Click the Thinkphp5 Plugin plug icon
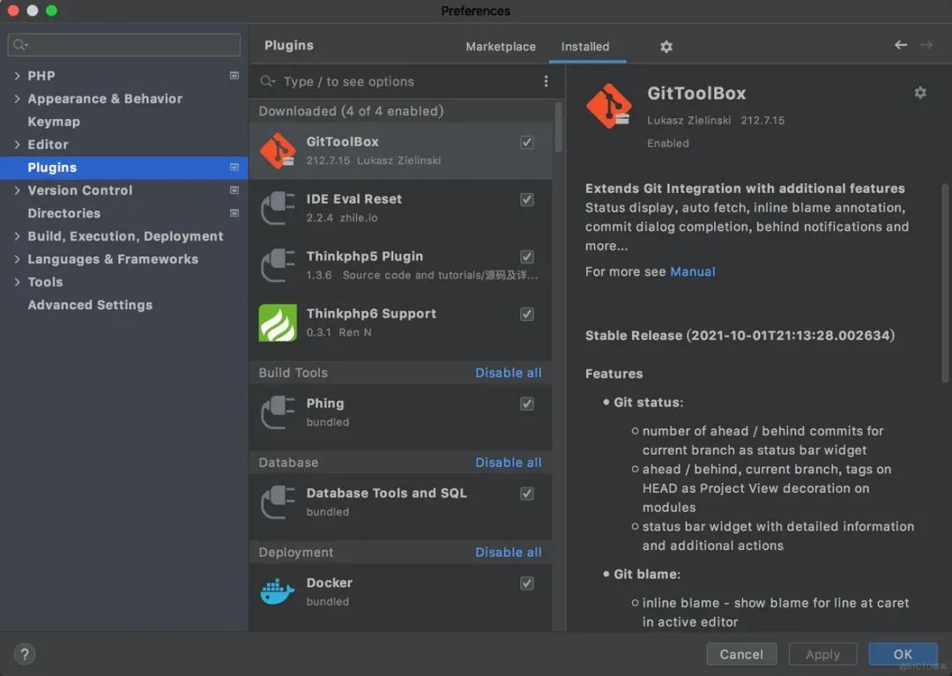 point(278,264)
